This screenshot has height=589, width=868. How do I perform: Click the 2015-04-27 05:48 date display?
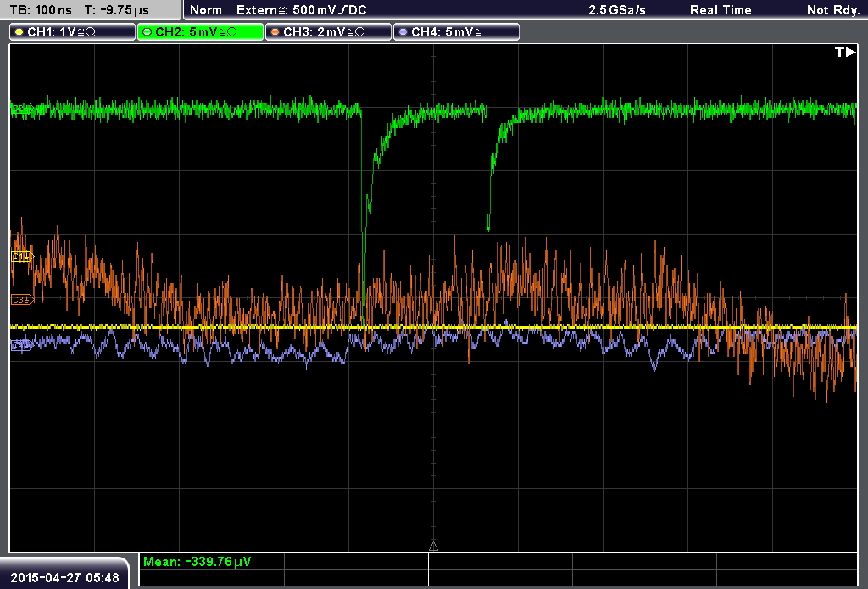tap(64, 577)
